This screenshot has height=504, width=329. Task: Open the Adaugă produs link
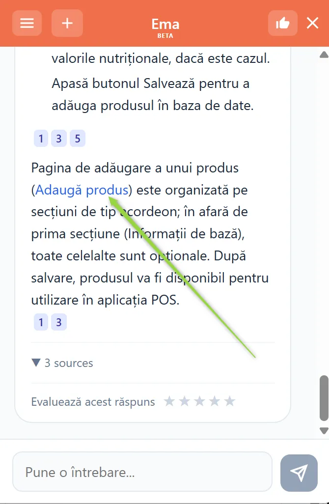tap(82, 190)
